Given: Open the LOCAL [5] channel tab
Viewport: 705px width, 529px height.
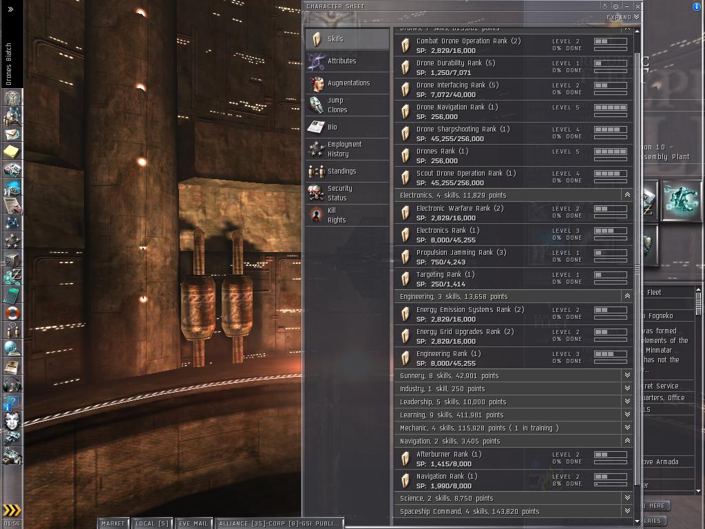Looking at the screenshot, I should [x=152, y=523].
